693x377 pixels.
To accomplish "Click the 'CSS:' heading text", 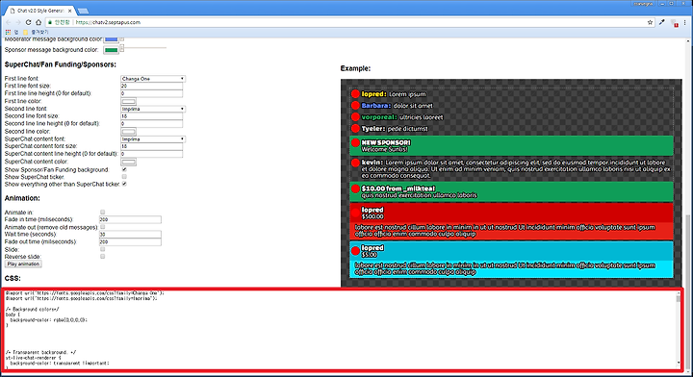I will (13, 278).
